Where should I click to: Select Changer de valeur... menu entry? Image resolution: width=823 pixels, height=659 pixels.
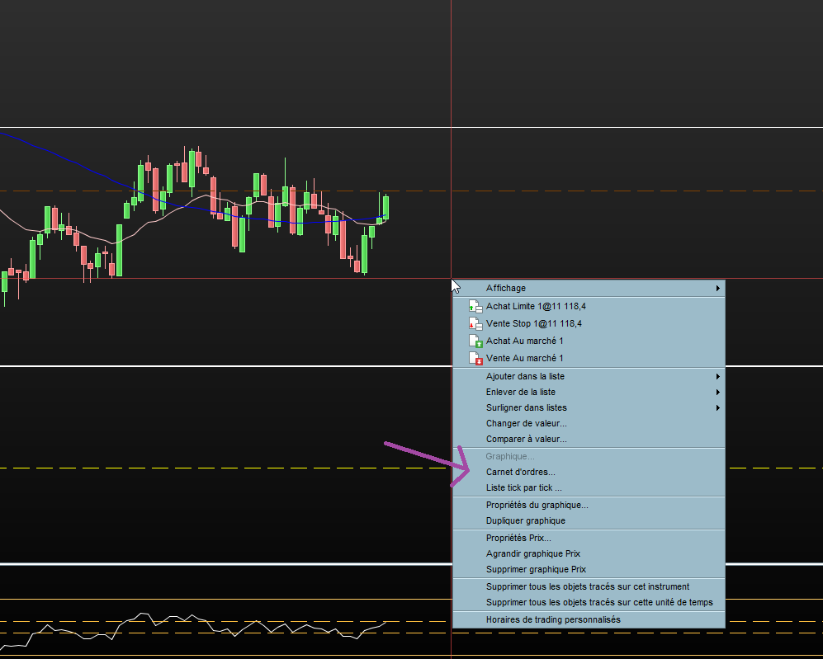click(526, 423)
